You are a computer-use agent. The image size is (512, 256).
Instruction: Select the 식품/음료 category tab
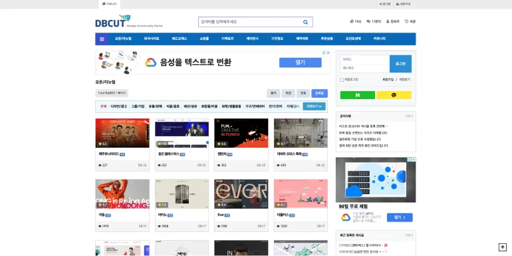point(173,106)
